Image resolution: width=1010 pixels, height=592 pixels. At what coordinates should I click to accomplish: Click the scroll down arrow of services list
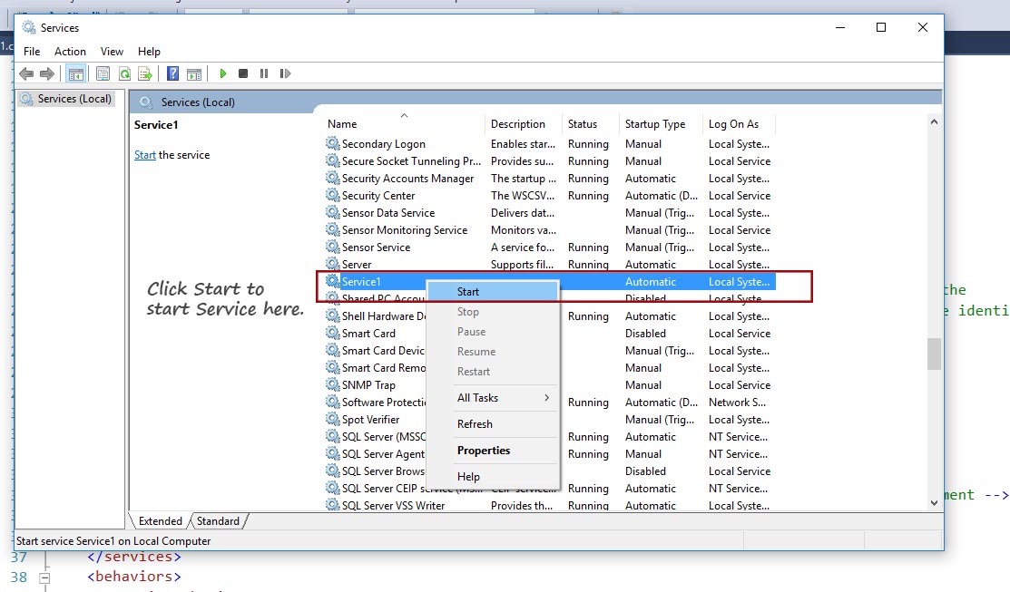[x=934, y=503]
